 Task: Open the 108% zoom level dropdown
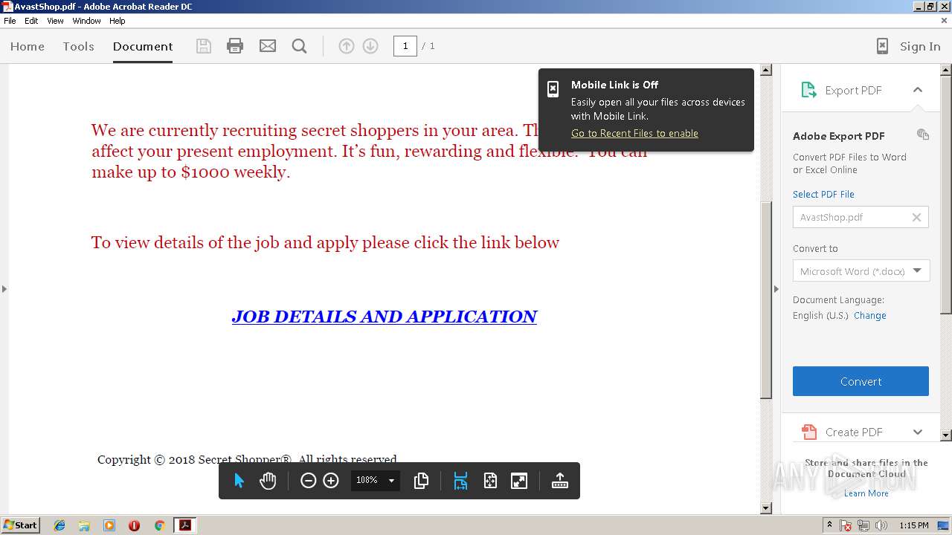[x=391, y=481]
